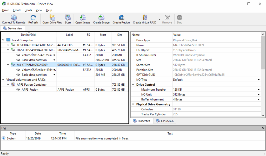This screenshot has width=266, height=156.
Task: Switch to the Device view tab
Action: [x=13, y=28]
